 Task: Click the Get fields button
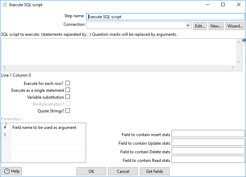click(155, 171)
